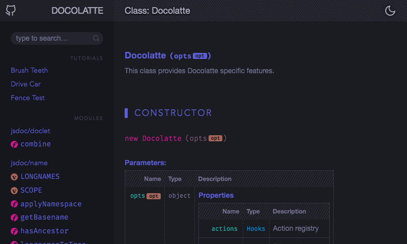The height and width of the screenshot is (244, 407).
Task: Open the GitHub repository icon
Action: [11, 11]
